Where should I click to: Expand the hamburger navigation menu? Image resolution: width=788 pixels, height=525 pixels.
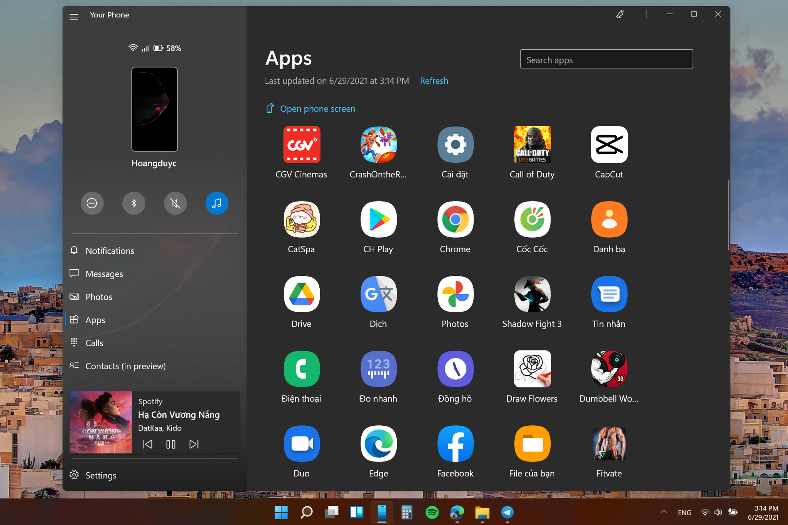(x=74, y=17)
